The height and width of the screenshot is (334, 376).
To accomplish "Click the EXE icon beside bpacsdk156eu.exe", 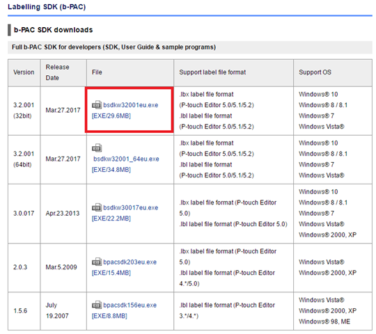I will [x=97, y=305].
